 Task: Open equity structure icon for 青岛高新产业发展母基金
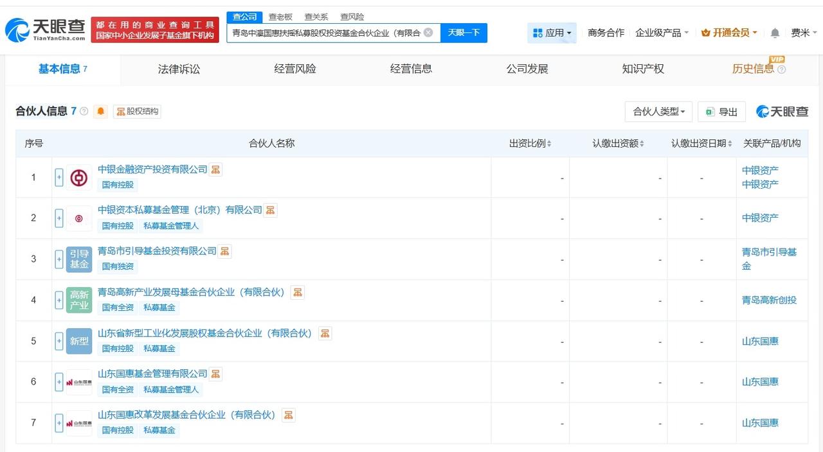(297, 292)
